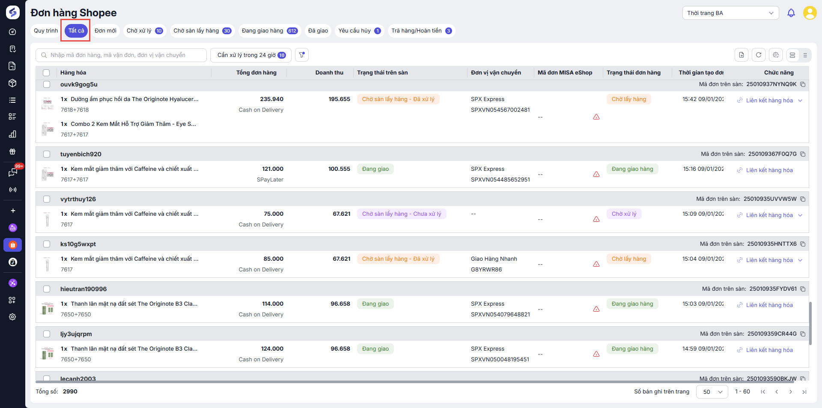The height and width of the screenshot is (408, 822).
Task: Copy order code 25010937NYNQ9K
Action: tap(803, 84)
